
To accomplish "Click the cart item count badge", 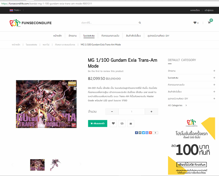I will pyautogui.click(x=211, y=20).
